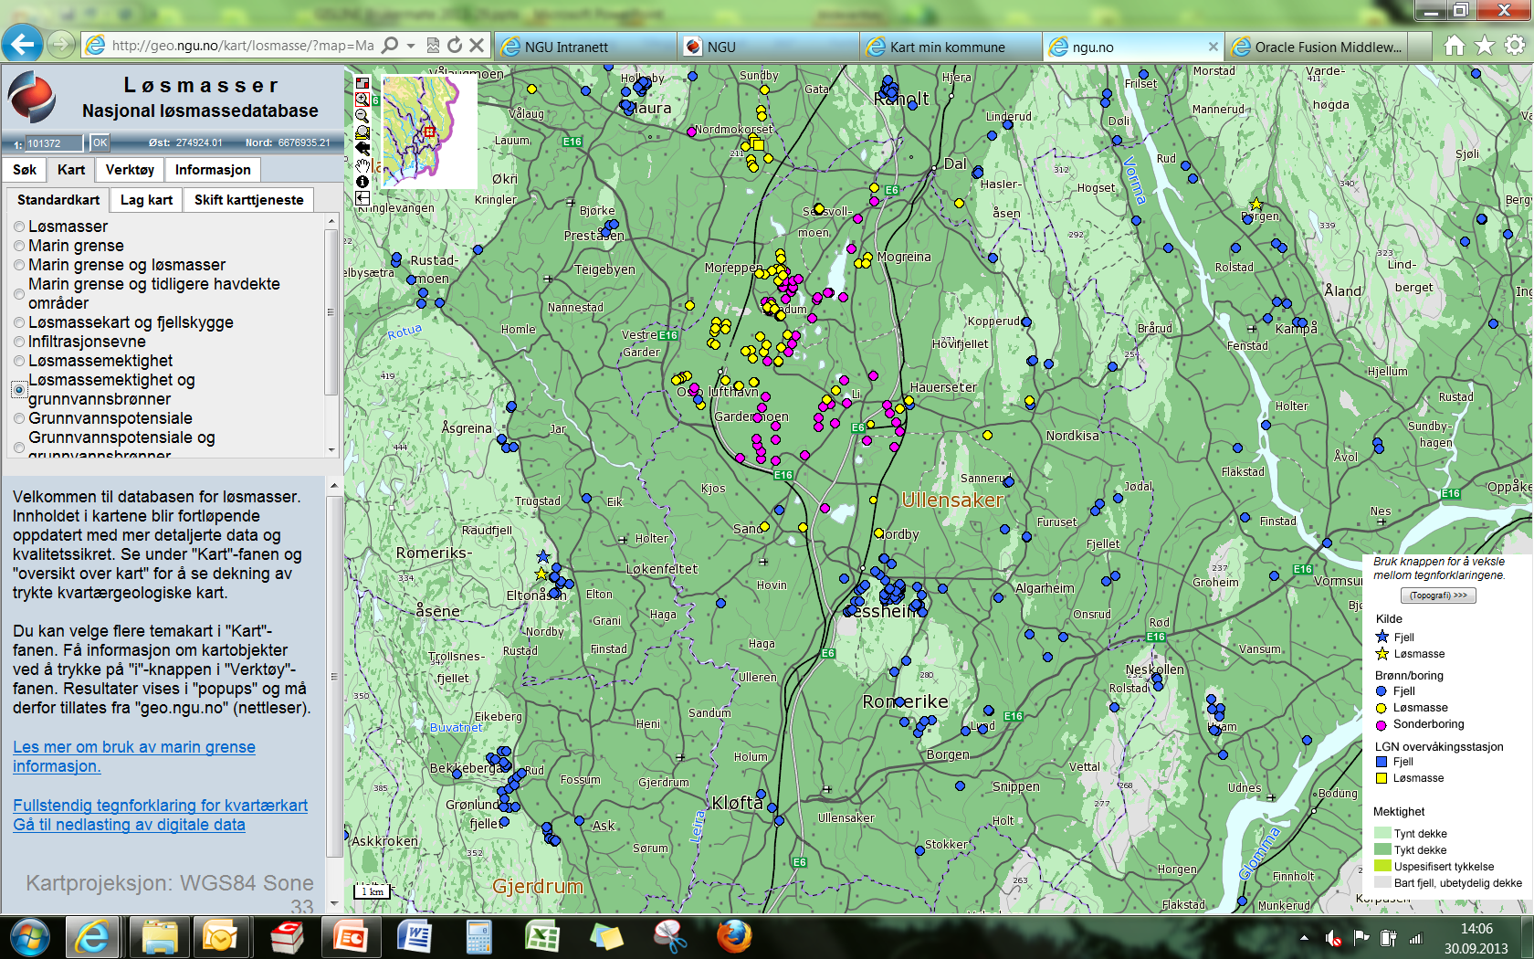
Task: Activate the map info tool
Action: 362,182
